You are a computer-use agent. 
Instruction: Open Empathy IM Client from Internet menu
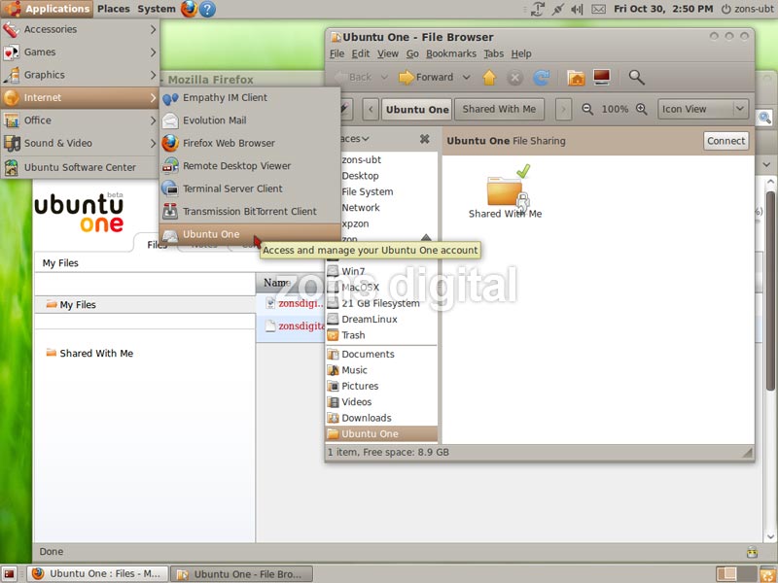[x=250, y=98]
